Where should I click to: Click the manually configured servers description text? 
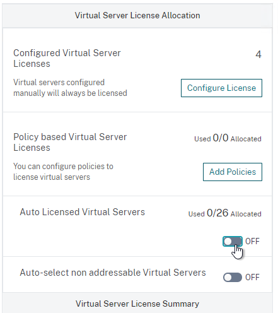click(x=70, y=88)
